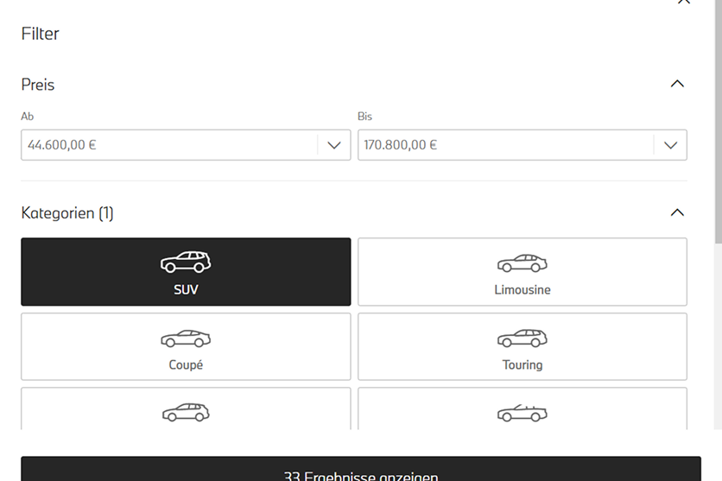Close the filter panel with the X
Screen dimensions: 722x481
pyautogui.click(x=684, y=3)
